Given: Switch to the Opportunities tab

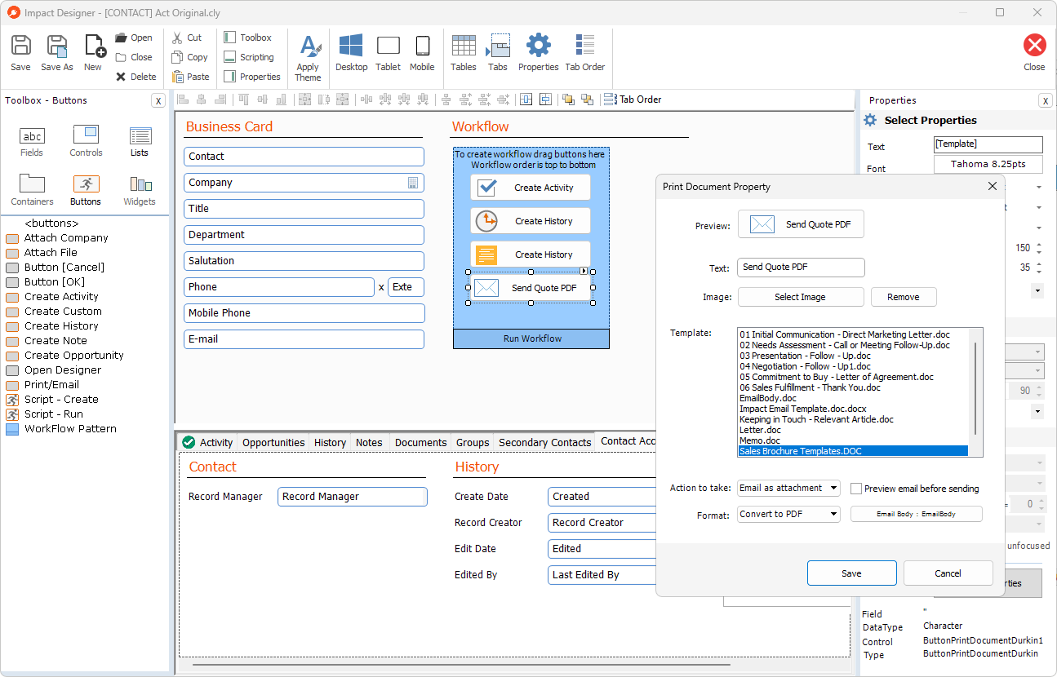Looking at the screenshot, I should (273, 442).
